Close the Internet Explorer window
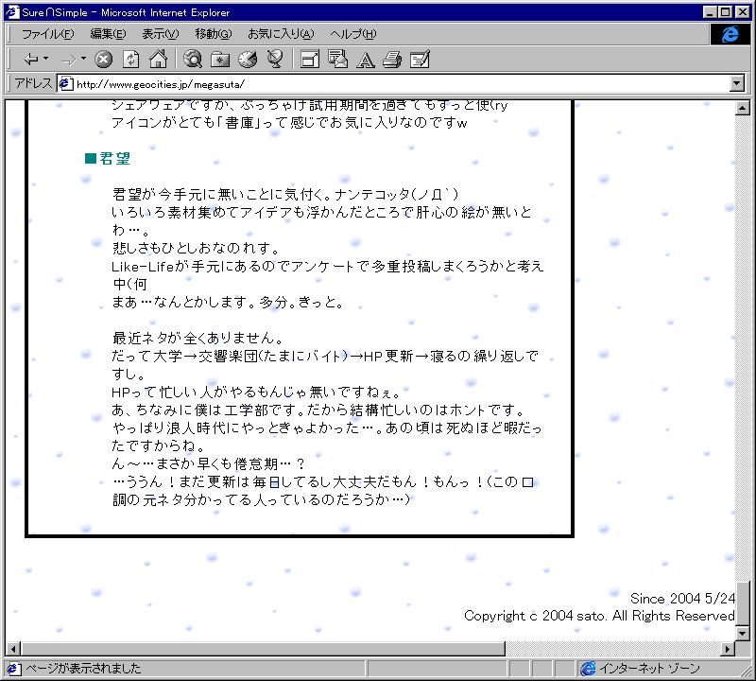 coord(743,12)
